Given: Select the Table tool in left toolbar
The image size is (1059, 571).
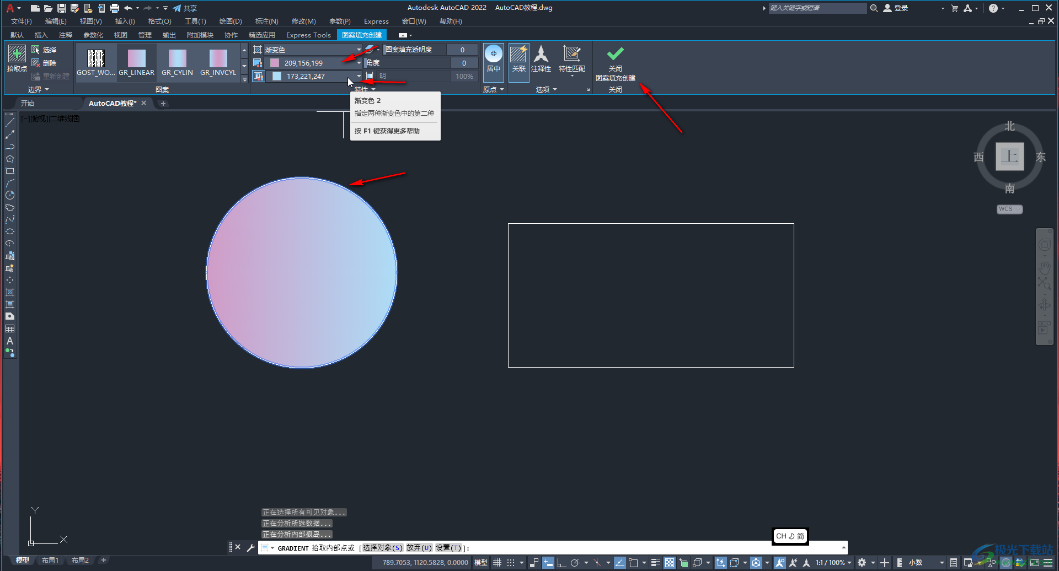Looking at the screenshot, I should point(10,328).
